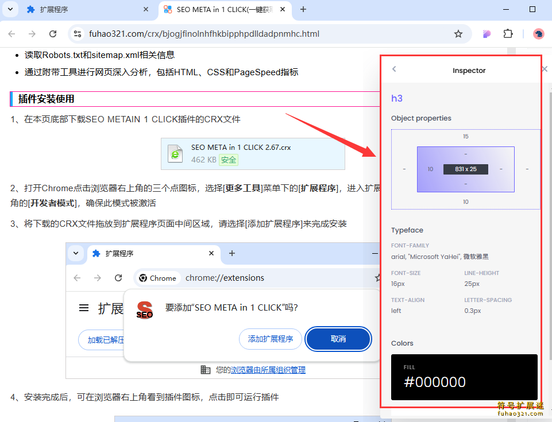Click the Inspector panel title

(x=469, y=71)
